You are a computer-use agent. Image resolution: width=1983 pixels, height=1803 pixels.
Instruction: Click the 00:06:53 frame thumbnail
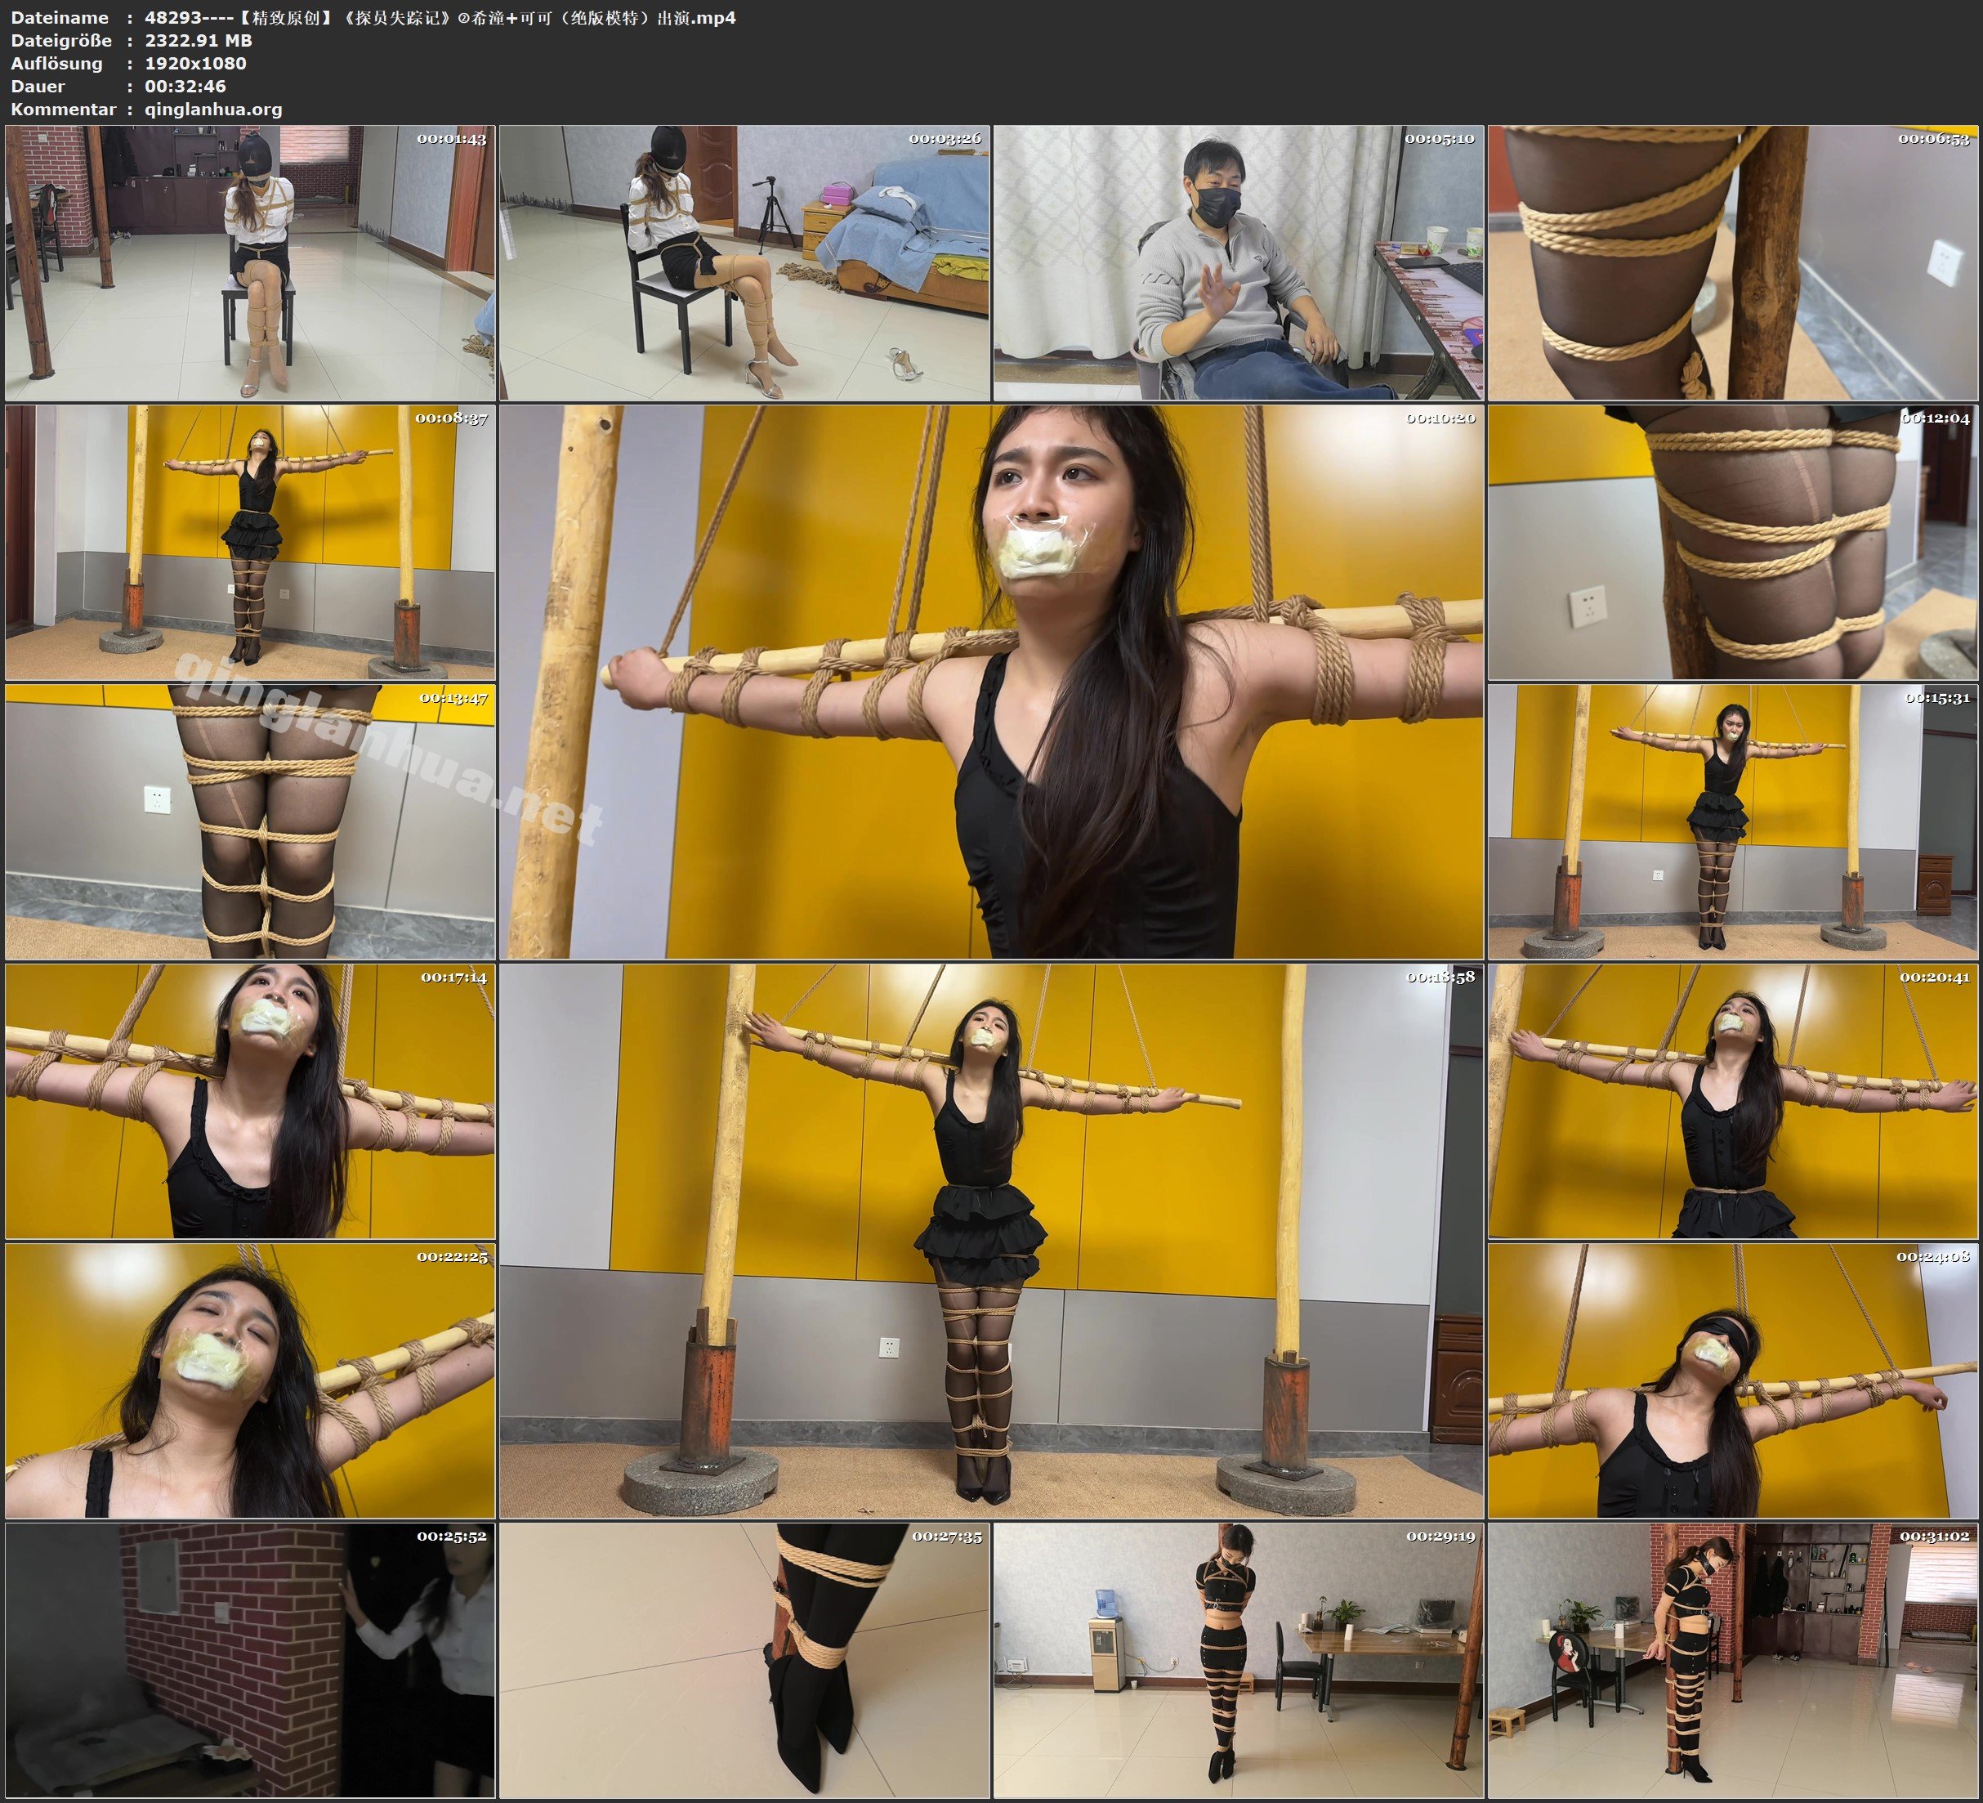(1733, 263)
